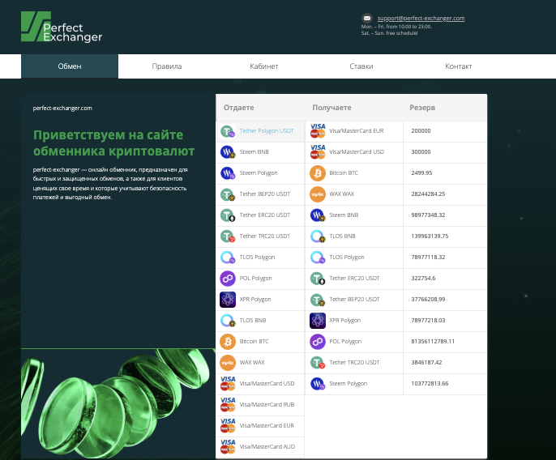Click the reserve value 322754.6
Viewport: 556px width, 460px height.
[x=423, y=279]
